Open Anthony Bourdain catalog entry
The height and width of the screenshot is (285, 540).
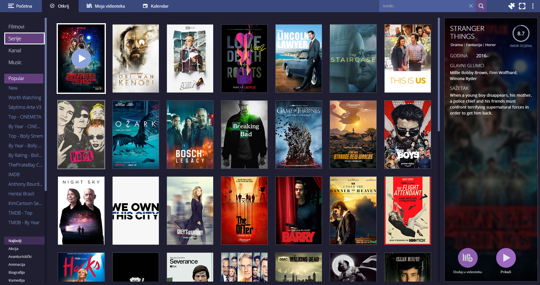coord(24,184)
